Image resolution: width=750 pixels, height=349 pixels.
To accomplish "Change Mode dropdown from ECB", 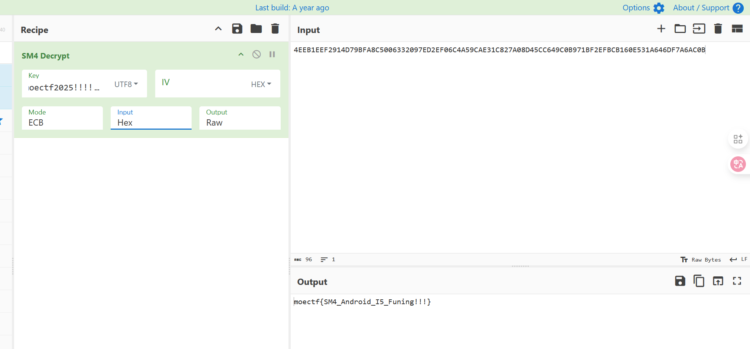I will point(62,122).
